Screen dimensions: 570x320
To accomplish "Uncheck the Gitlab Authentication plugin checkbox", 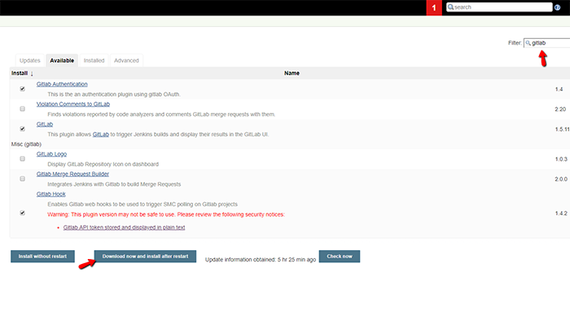I will (x=23, y=89).
